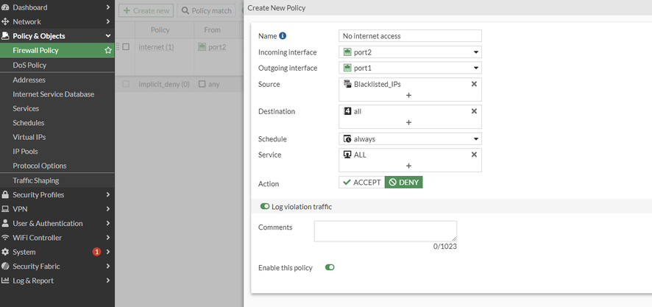Viewport: 652px width, 307px height.
Task: Add a source entry with plus icon
Action: [x=408, y=95]
